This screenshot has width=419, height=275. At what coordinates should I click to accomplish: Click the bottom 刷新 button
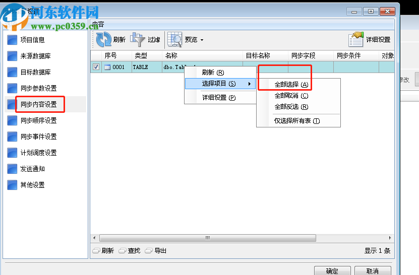click(103, 251)
